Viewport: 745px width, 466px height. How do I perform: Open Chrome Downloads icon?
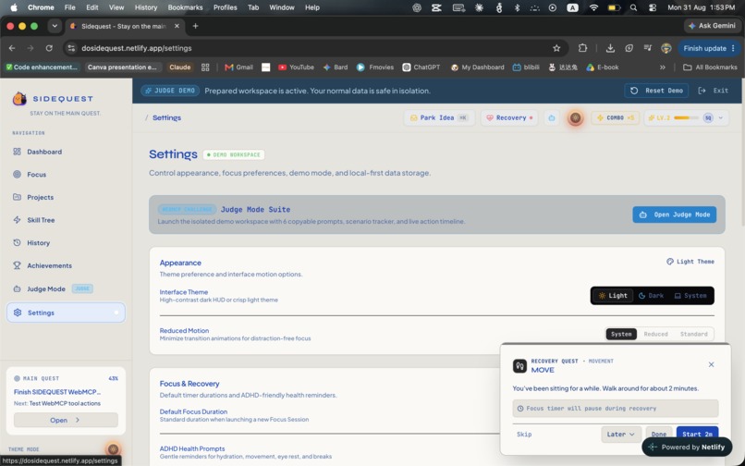[x=610, y=48]
